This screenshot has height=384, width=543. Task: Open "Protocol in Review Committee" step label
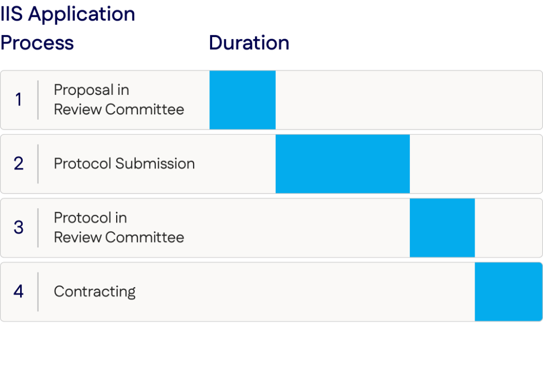click(x=119, y=228)
